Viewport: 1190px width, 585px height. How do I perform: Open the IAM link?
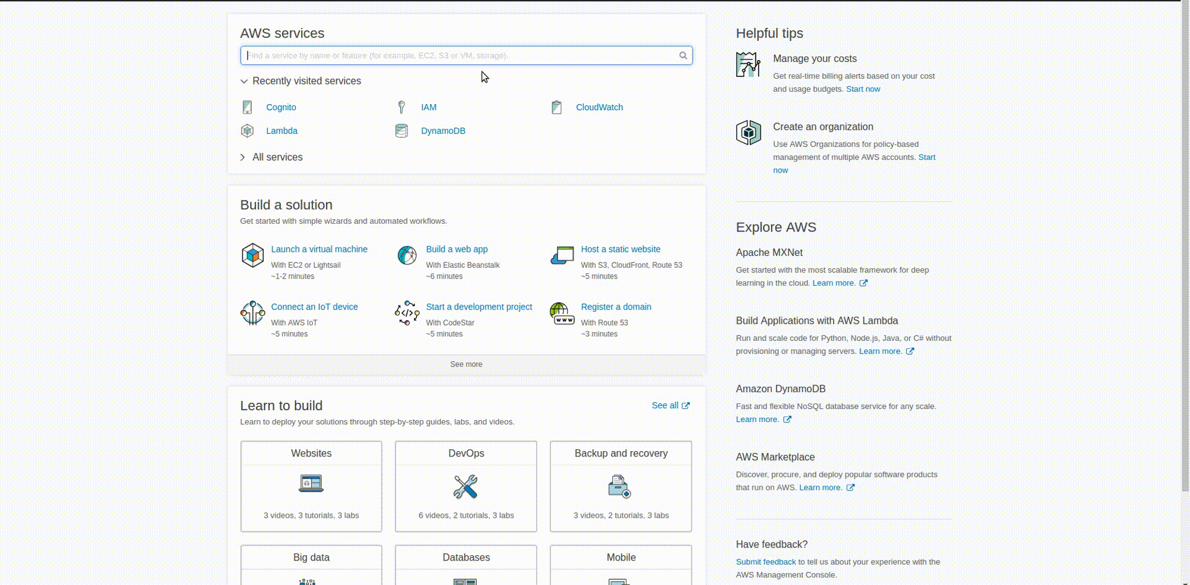428,107
